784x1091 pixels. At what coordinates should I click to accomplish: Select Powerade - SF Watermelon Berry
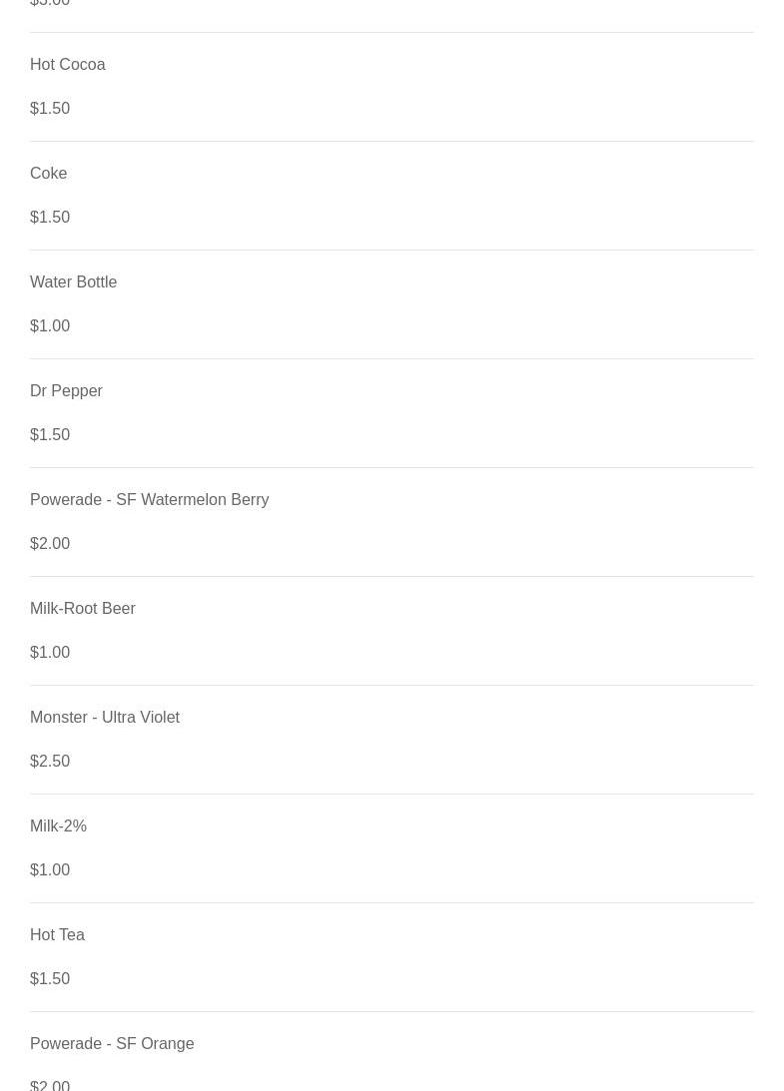(149, 500)
